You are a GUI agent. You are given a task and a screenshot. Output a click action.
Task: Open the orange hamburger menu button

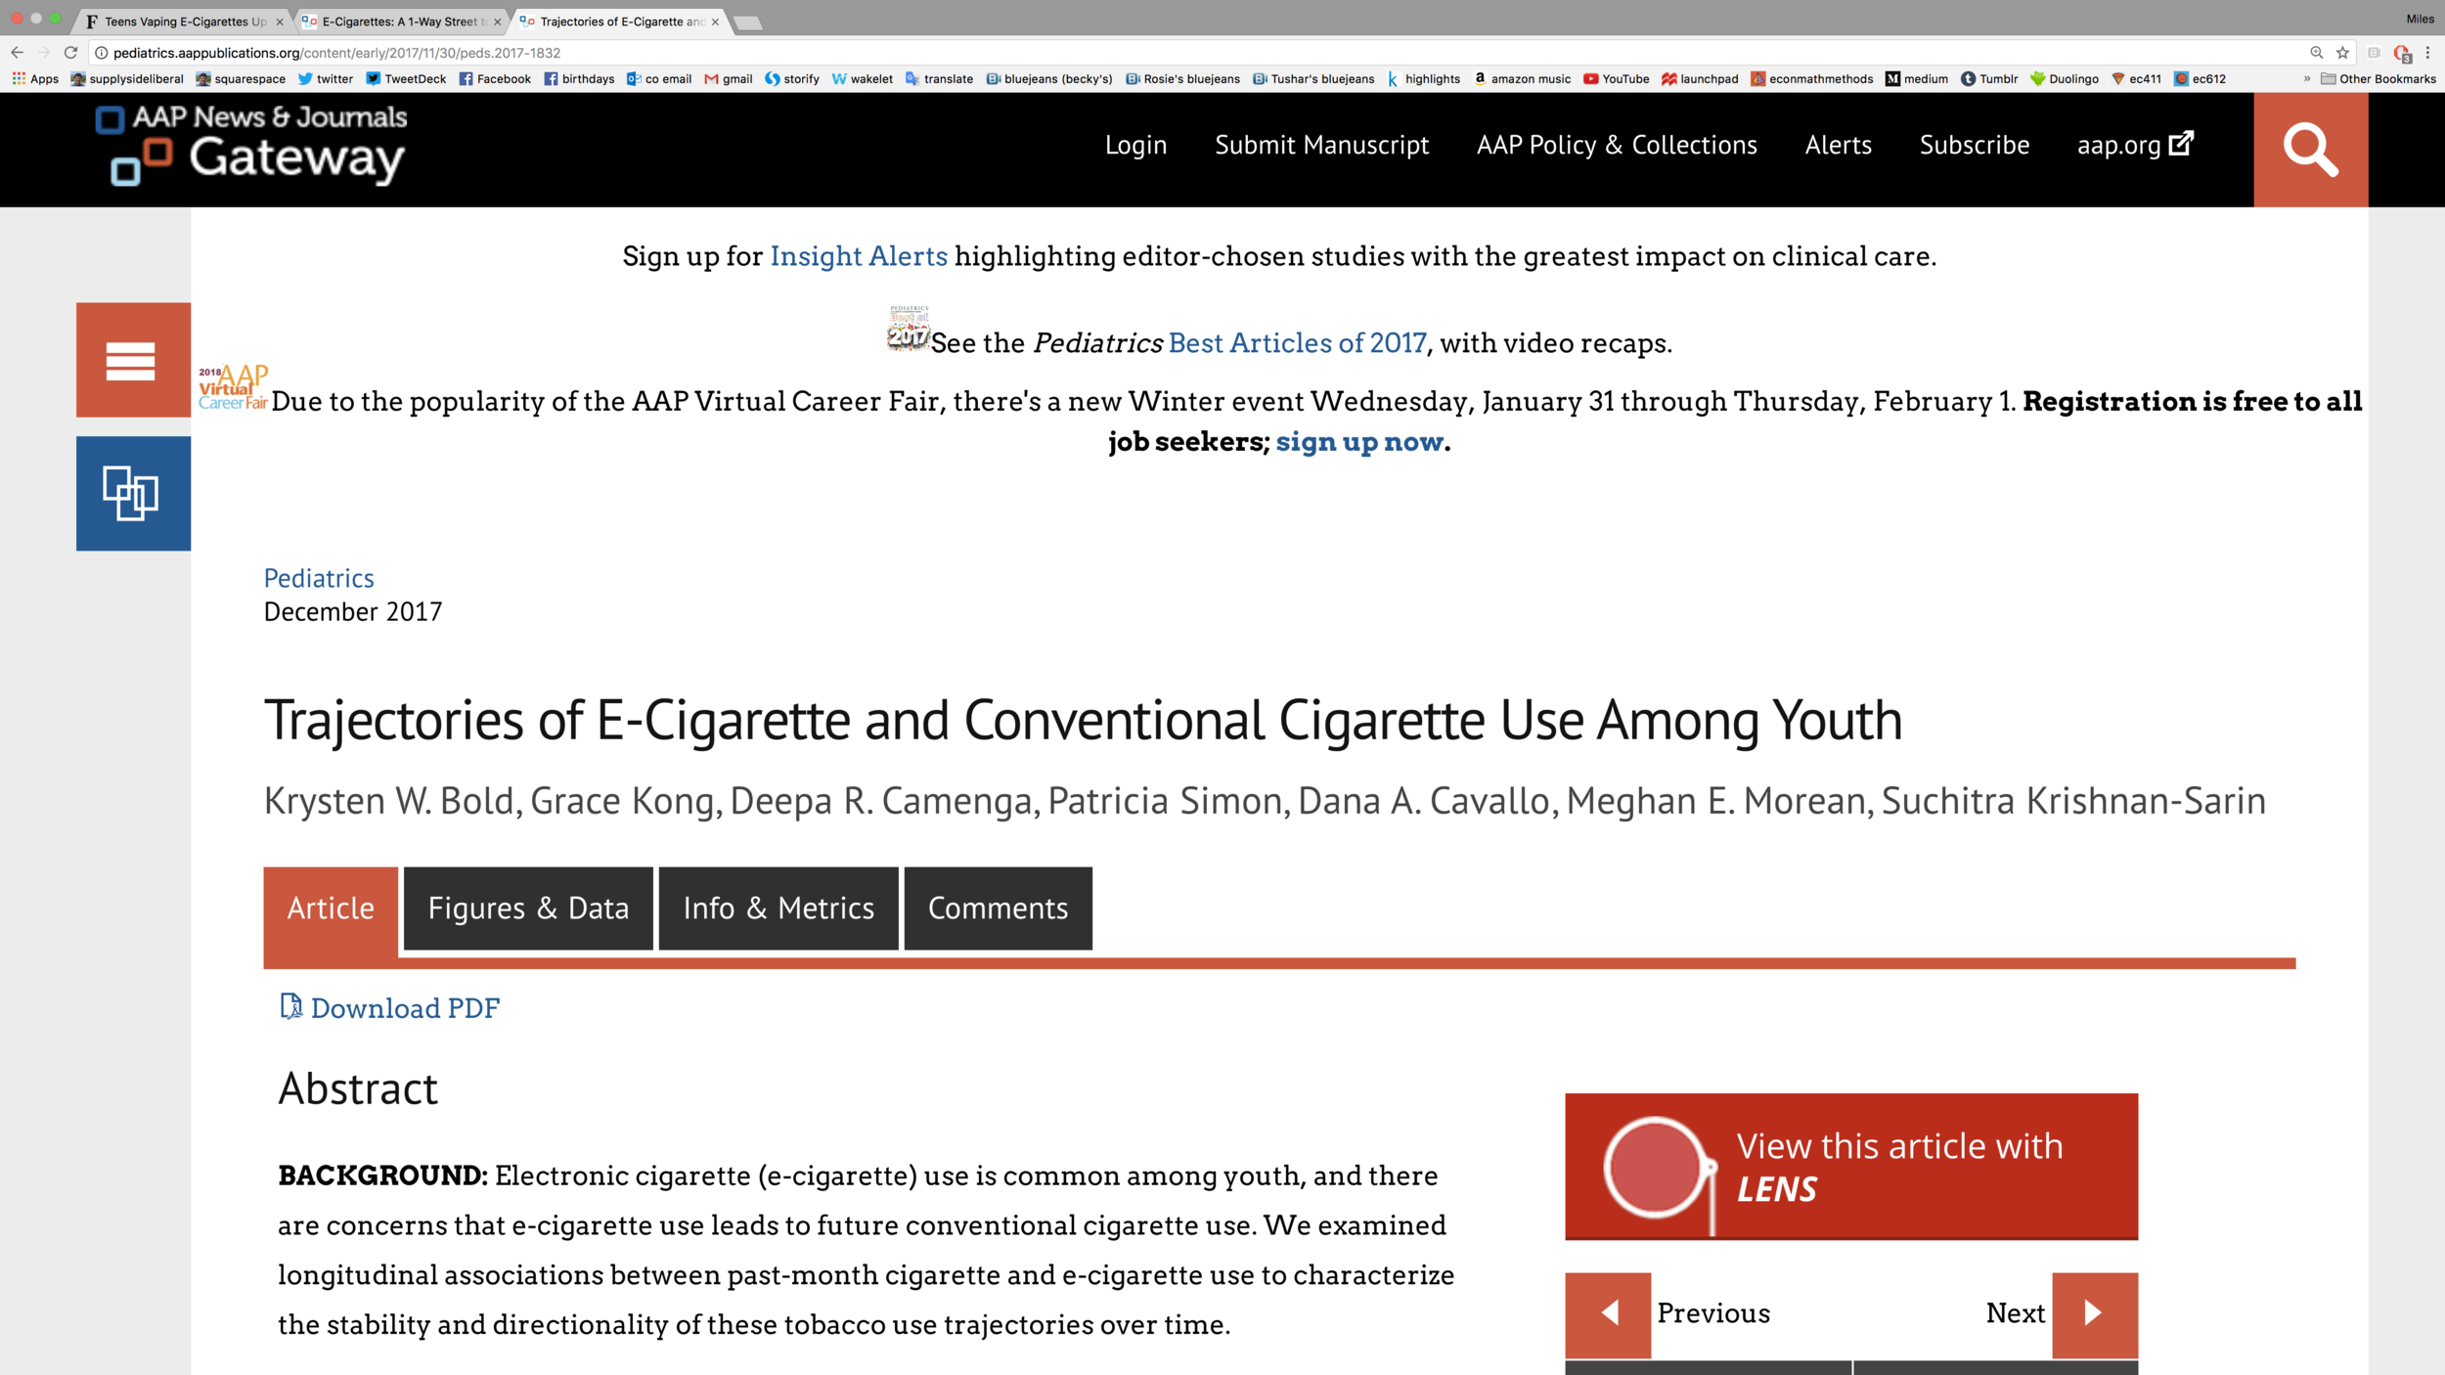click(133, 360)
